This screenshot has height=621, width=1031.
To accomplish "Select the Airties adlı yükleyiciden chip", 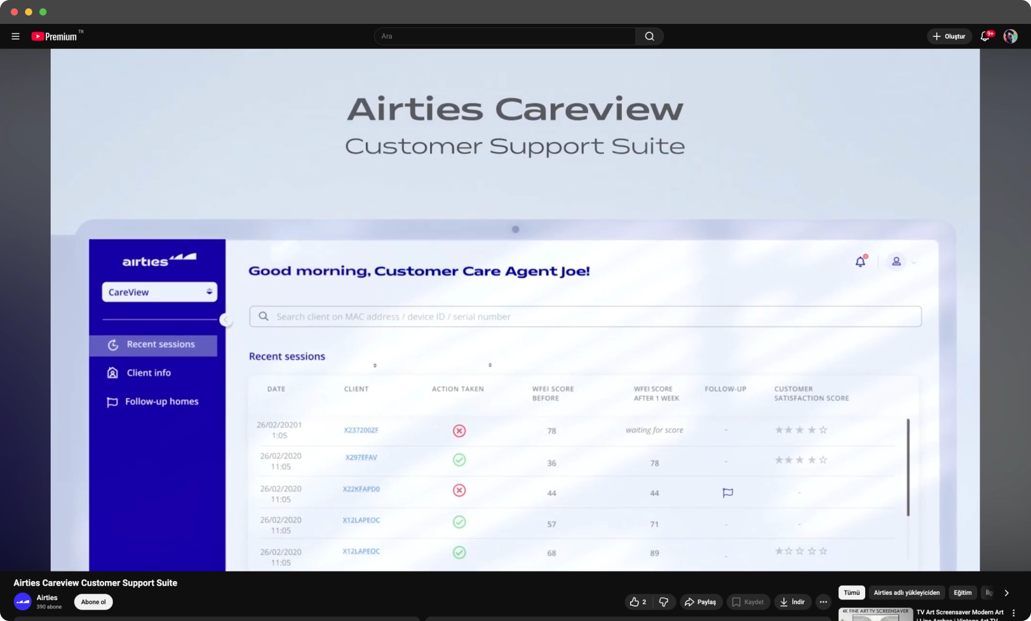I will point(906,592).
